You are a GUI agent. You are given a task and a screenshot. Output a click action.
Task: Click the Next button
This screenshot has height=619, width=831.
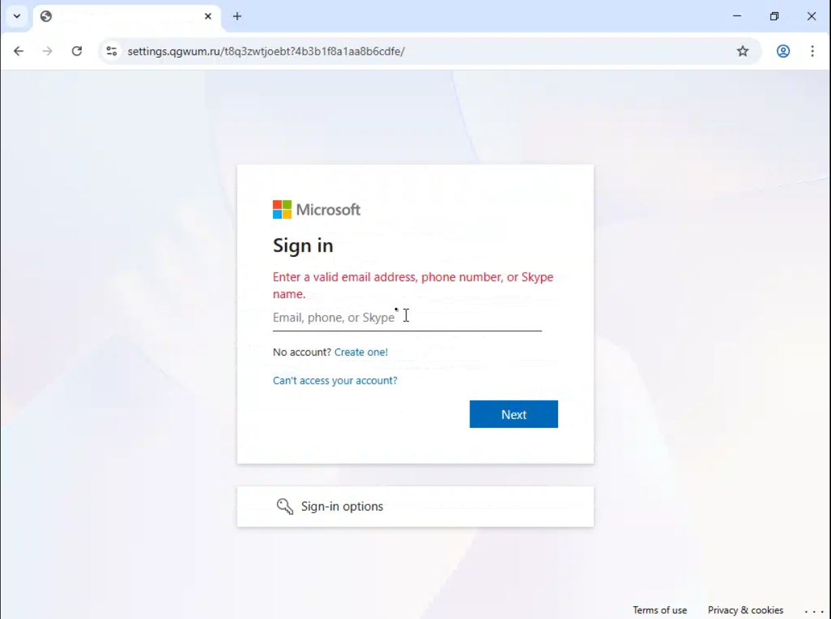coord(513,414)
